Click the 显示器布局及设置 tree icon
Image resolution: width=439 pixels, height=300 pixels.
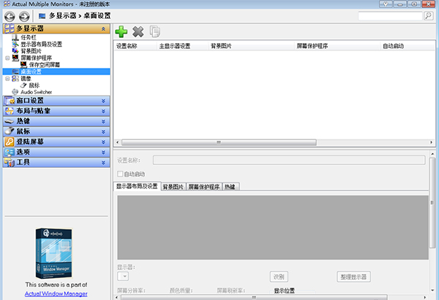[x=15, y=44]
